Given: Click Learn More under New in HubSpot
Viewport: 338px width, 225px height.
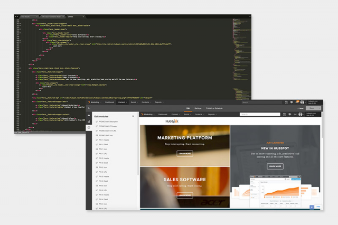Looking at the screenshot, I should click(x=275, y=166).
